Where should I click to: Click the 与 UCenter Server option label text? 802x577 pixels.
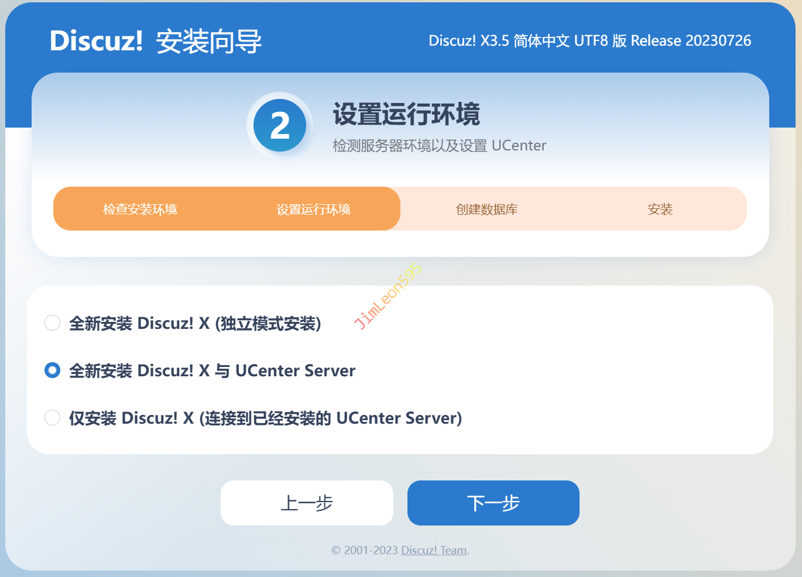(x=285, y=370)
